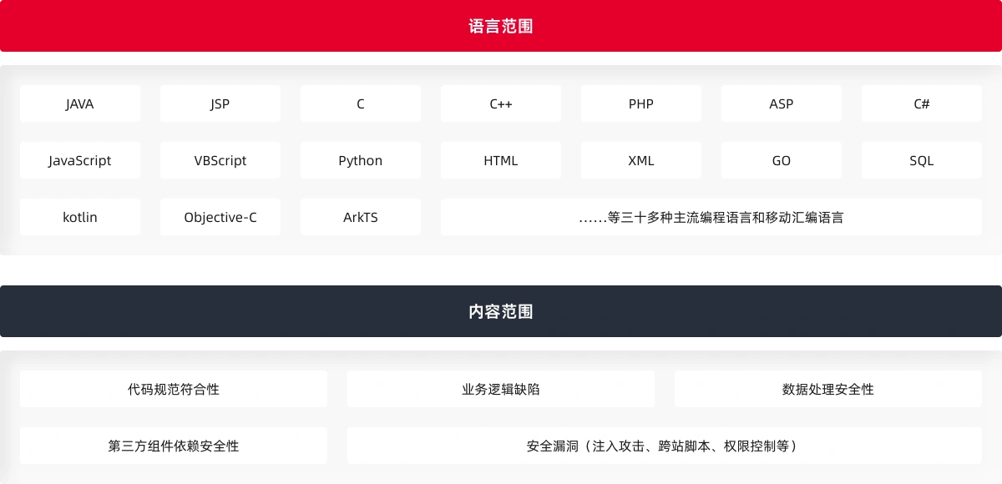This screenshot has width=1002, height=484.
Task: Open the 第三方组件依赖安全性 item
Action: (x=174, y=446)
